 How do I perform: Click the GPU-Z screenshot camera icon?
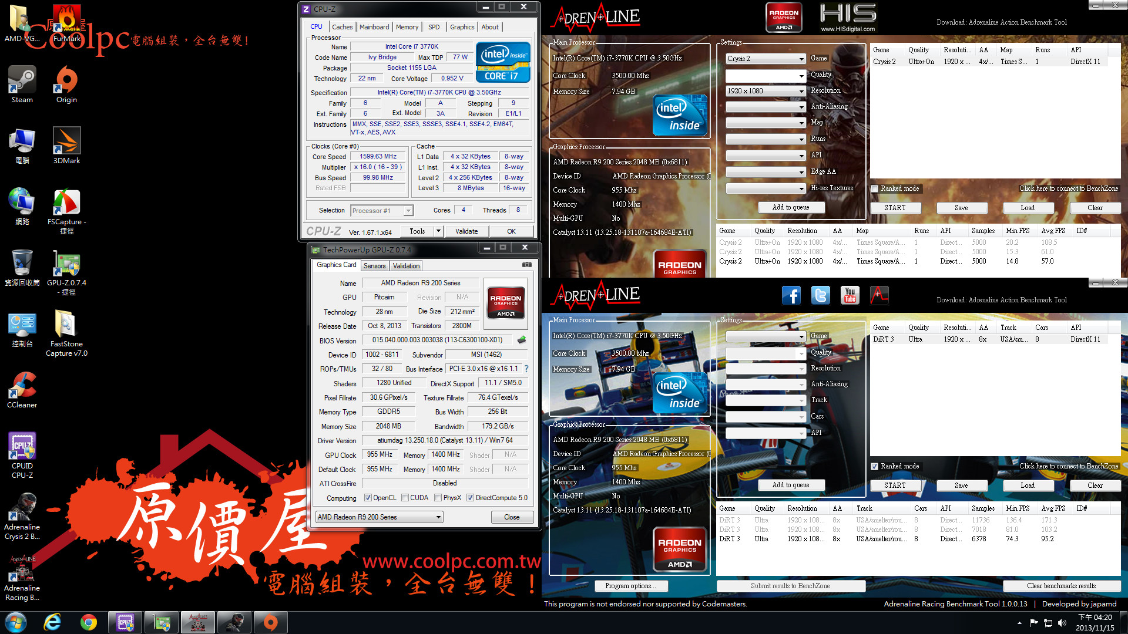point(527,265)
